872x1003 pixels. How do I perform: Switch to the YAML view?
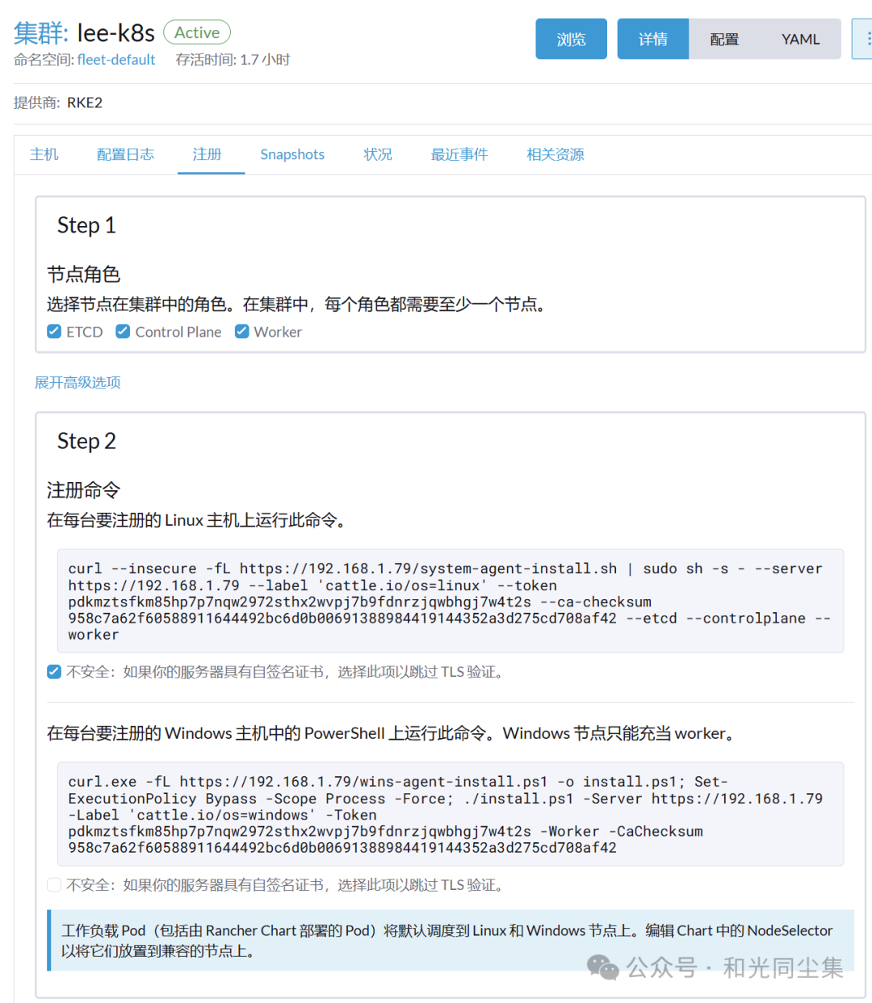pos(800,39)
